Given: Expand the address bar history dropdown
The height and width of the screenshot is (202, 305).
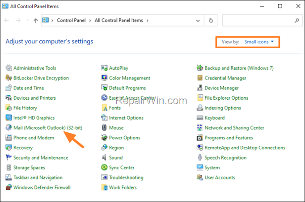Looking at the screenshot, I should click(198, 21).
